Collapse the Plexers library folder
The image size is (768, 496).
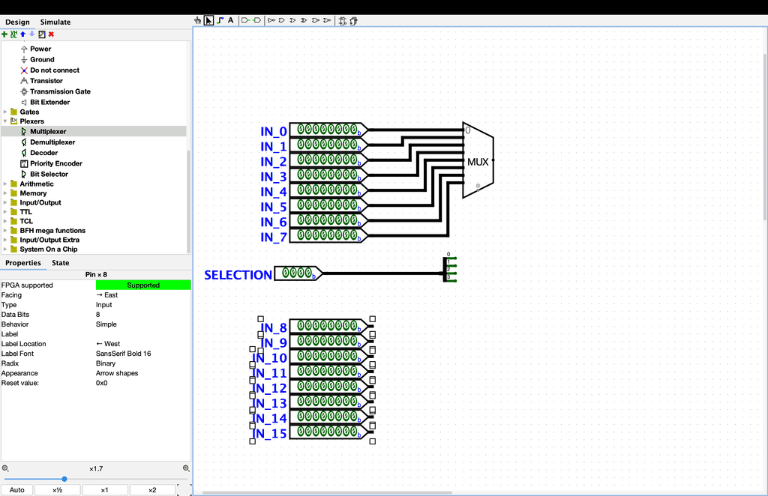[x=5, y=121]
